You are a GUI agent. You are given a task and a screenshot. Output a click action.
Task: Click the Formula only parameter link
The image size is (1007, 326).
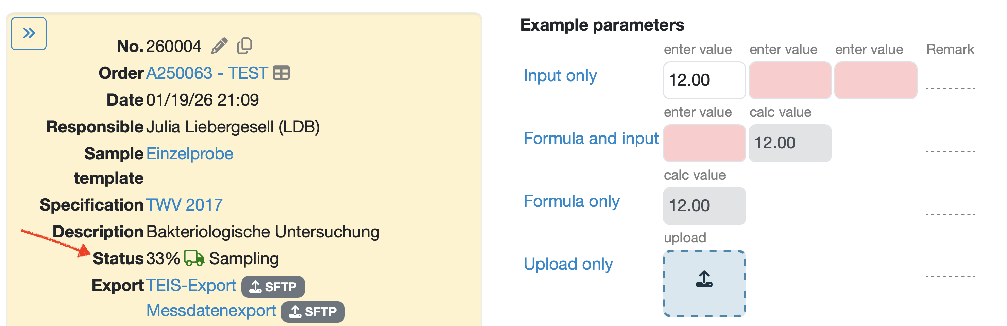(571, 201)
